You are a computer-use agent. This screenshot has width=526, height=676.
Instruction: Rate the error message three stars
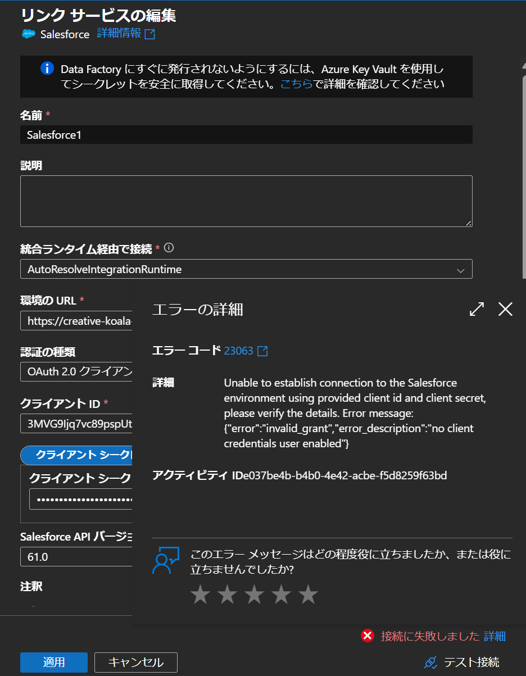click(254, 595)
